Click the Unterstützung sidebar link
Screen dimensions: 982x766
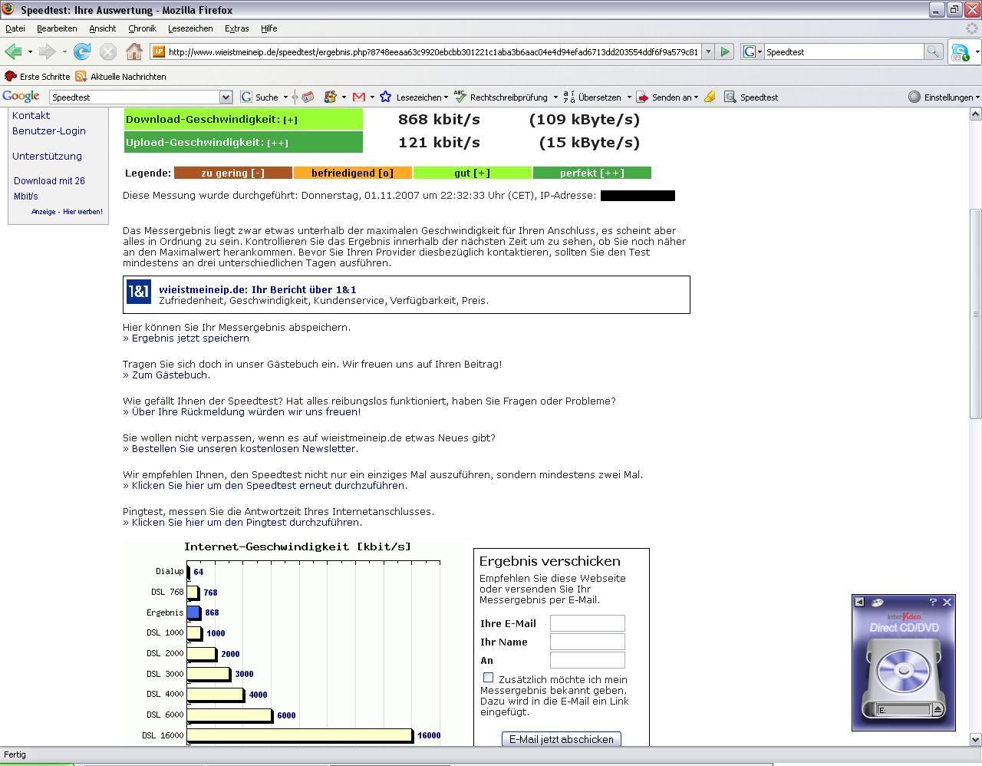point(47,156)
